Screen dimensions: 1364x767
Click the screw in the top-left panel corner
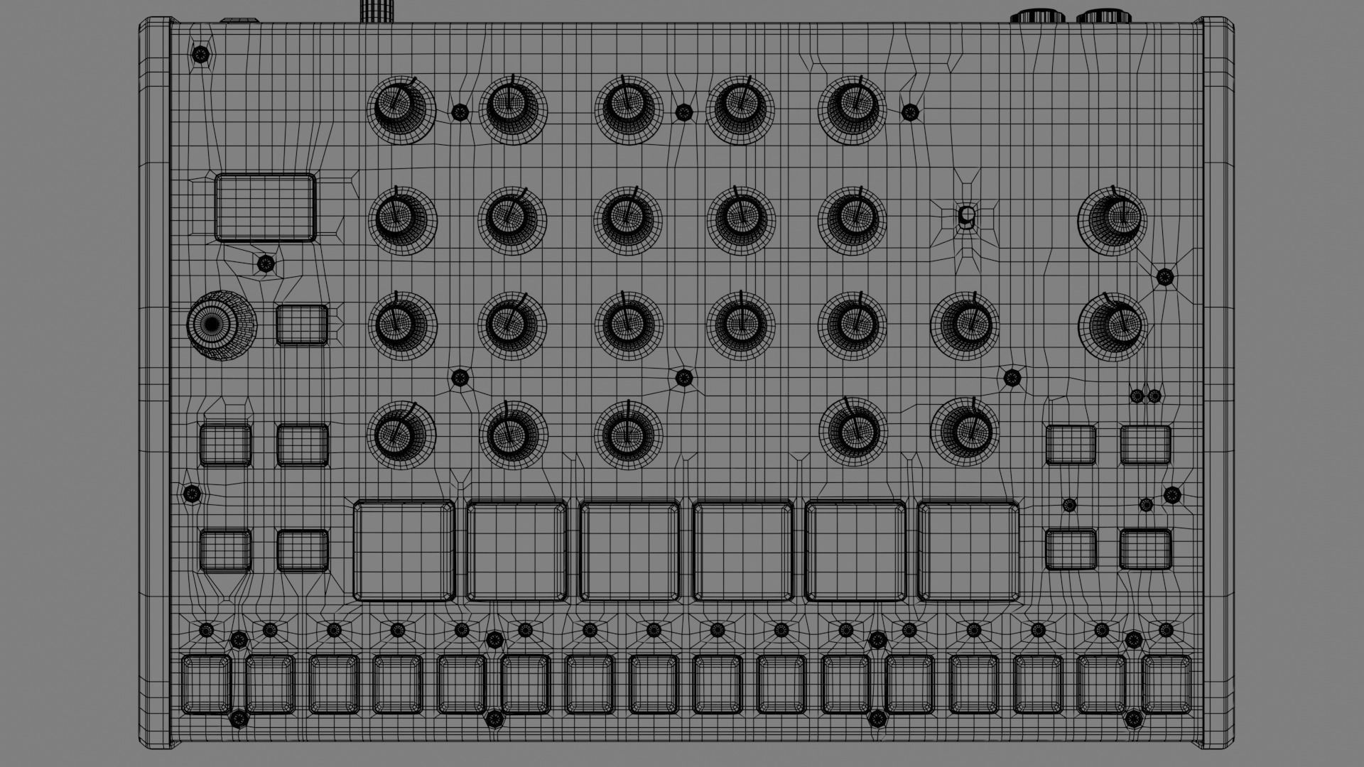coord(201,53)
